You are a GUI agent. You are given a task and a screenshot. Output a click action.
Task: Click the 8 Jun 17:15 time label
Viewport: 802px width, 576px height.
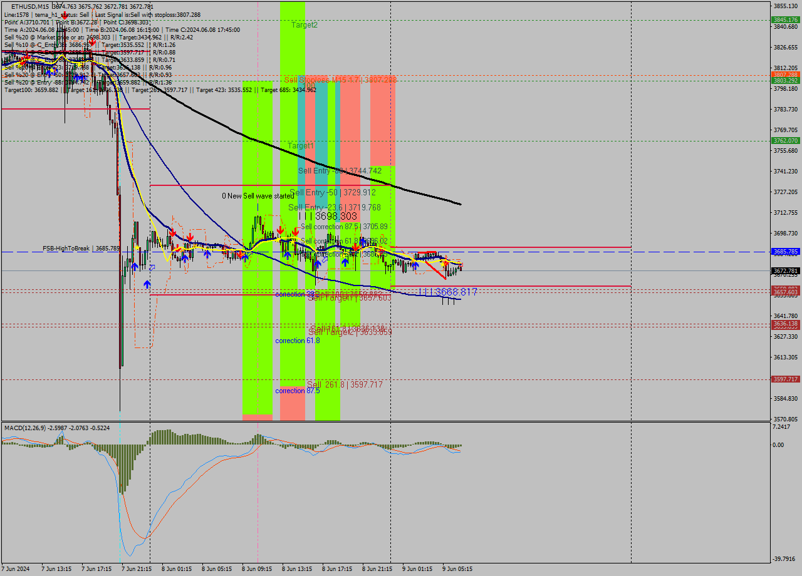click(336, 569)
